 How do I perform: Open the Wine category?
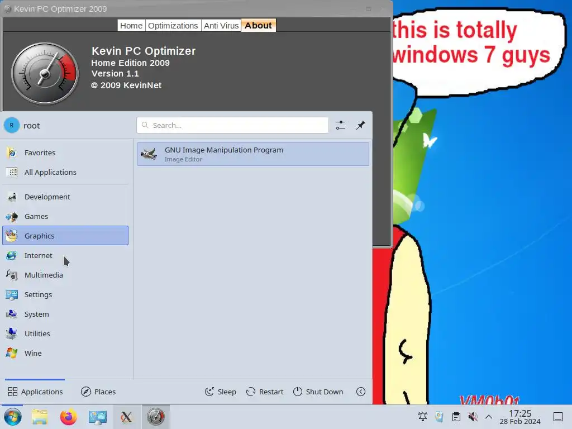coord(65,353)
